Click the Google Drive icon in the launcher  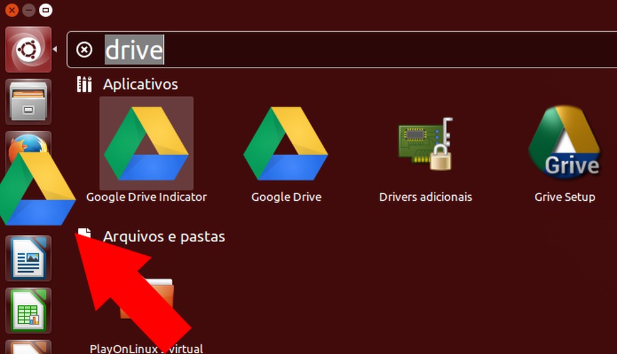point(38,188)
